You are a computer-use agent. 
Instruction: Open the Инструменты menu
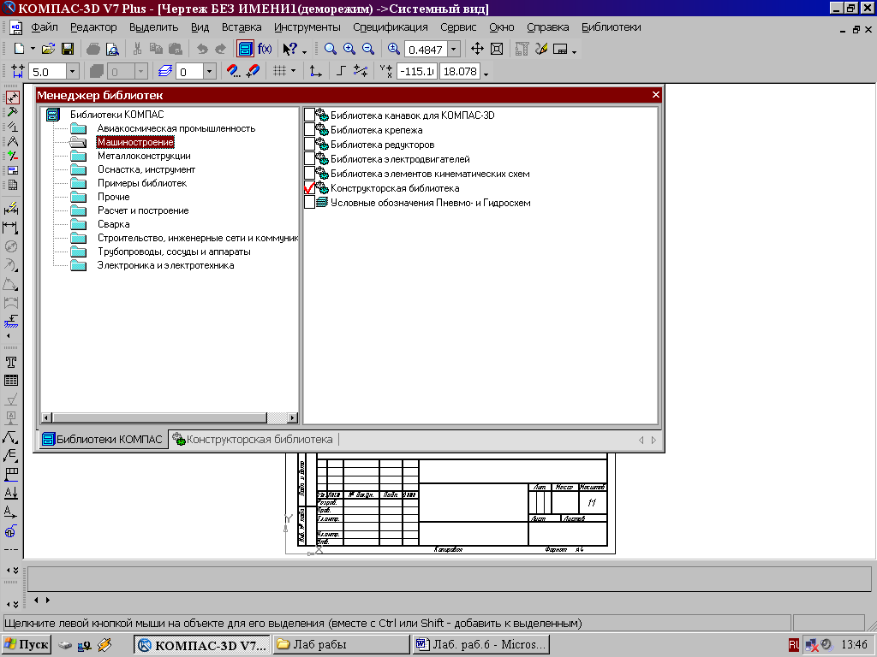pyautogui.click(x=307, y=27)
